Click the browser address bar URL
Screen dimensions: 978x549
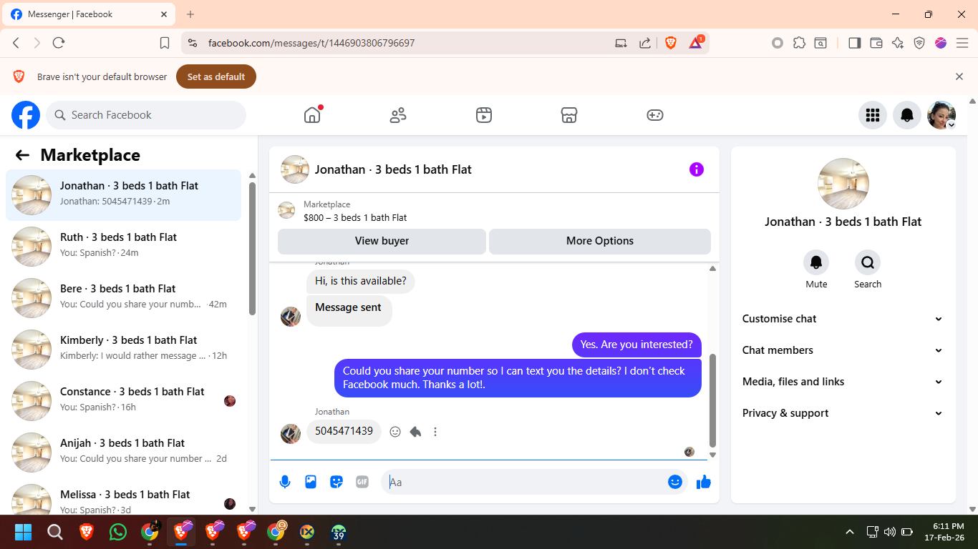311,43
